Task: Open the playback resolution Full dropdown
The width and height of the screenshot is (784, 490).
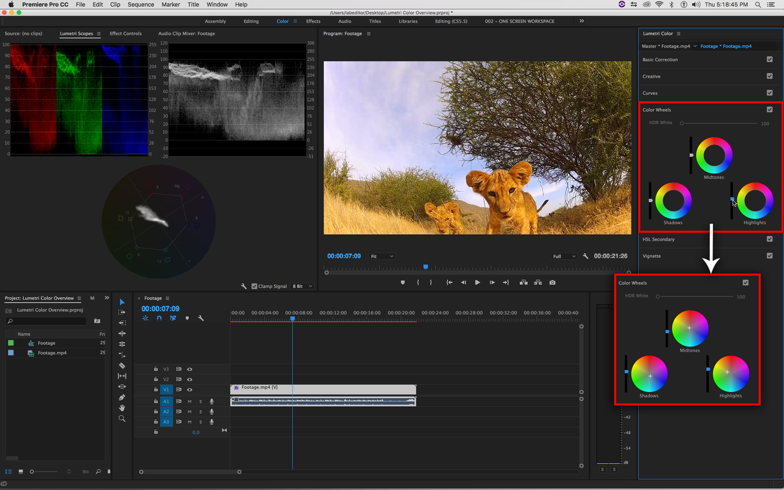Action: 563,256
